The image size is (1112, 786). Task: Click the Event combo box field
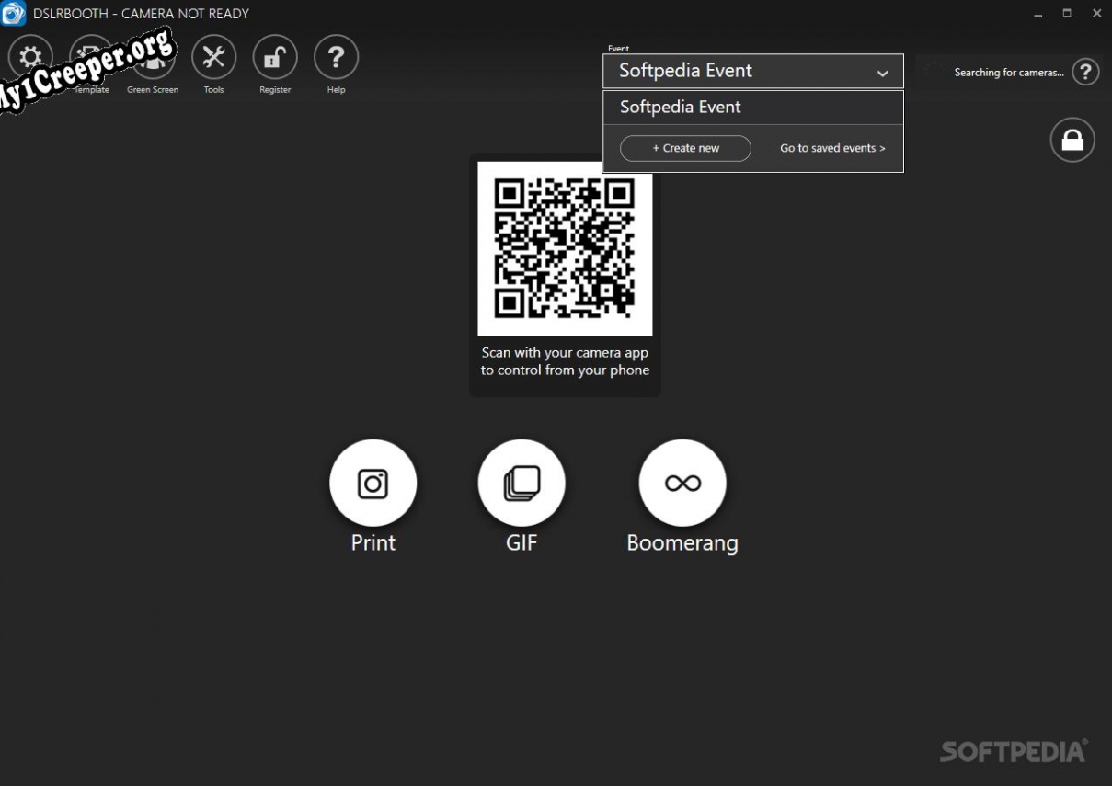click(x=736, y=71)
